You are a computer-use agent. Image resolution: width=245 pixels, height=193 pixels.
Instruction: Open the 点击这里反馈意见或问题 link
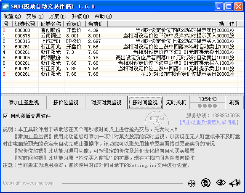209,122
